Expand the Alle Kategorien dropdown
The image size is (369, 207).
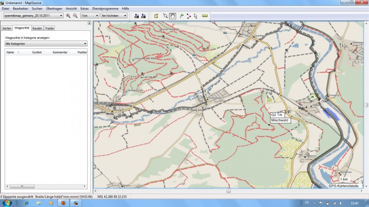[x=46, y=44]
